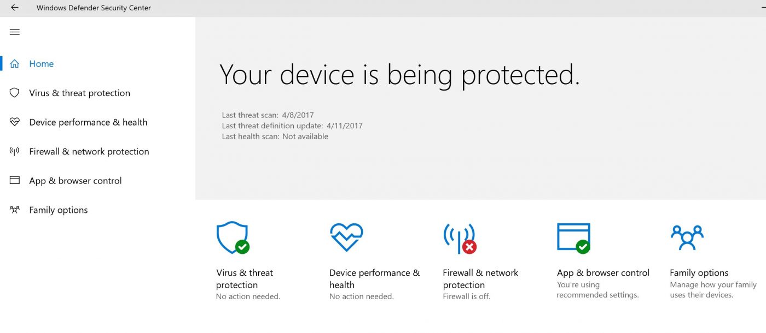Viewport: 766px width, 333px height.
Task: Open Virus & threat protection from the sidebar
Action: (79, 93)
